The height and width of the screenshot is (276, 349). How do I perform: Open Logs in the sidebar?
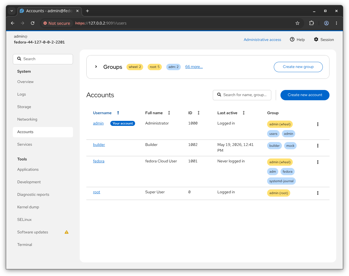[43, 94]
